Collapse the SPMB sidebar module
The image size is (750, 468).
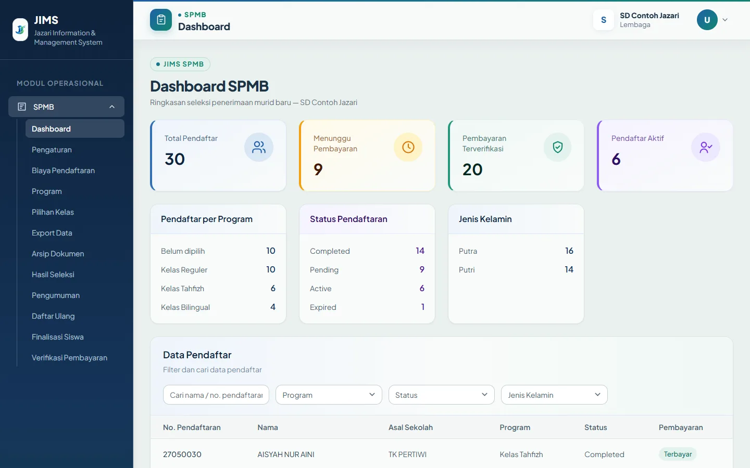[112, 107]
